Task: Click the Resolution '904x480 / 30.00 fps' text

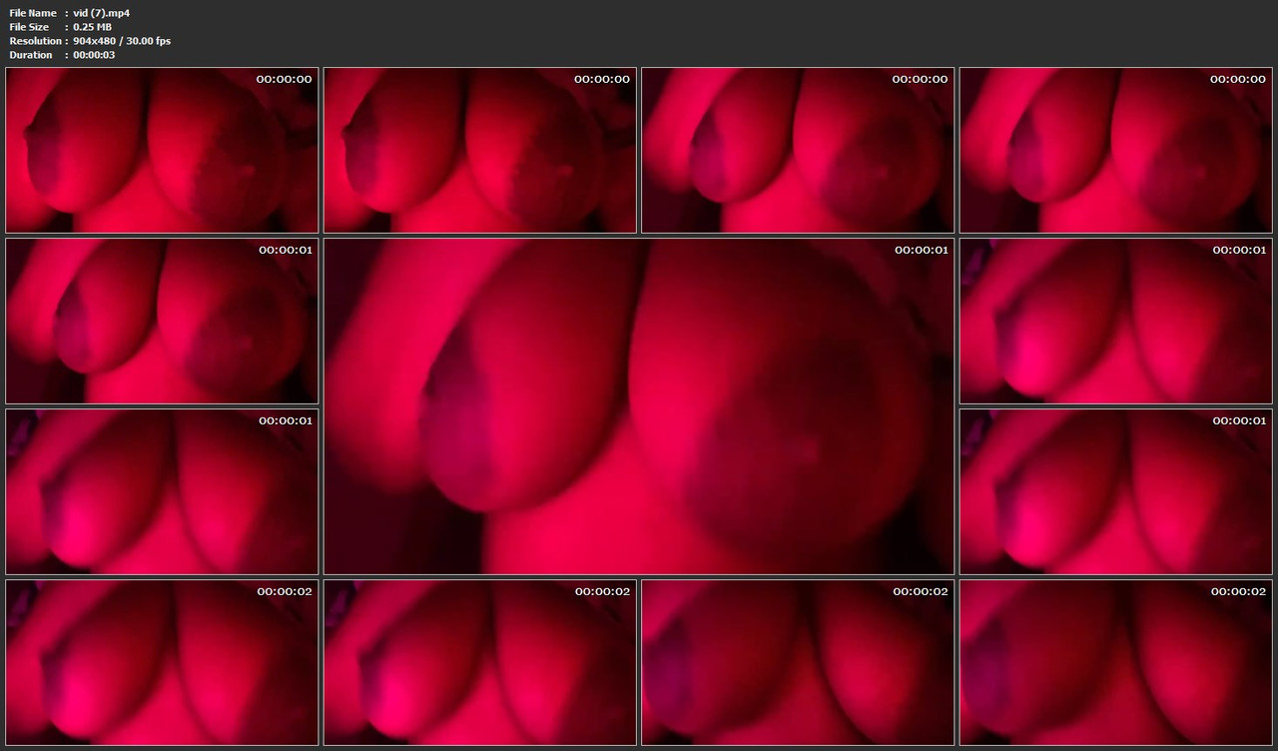Action: [x=122, y=40]
